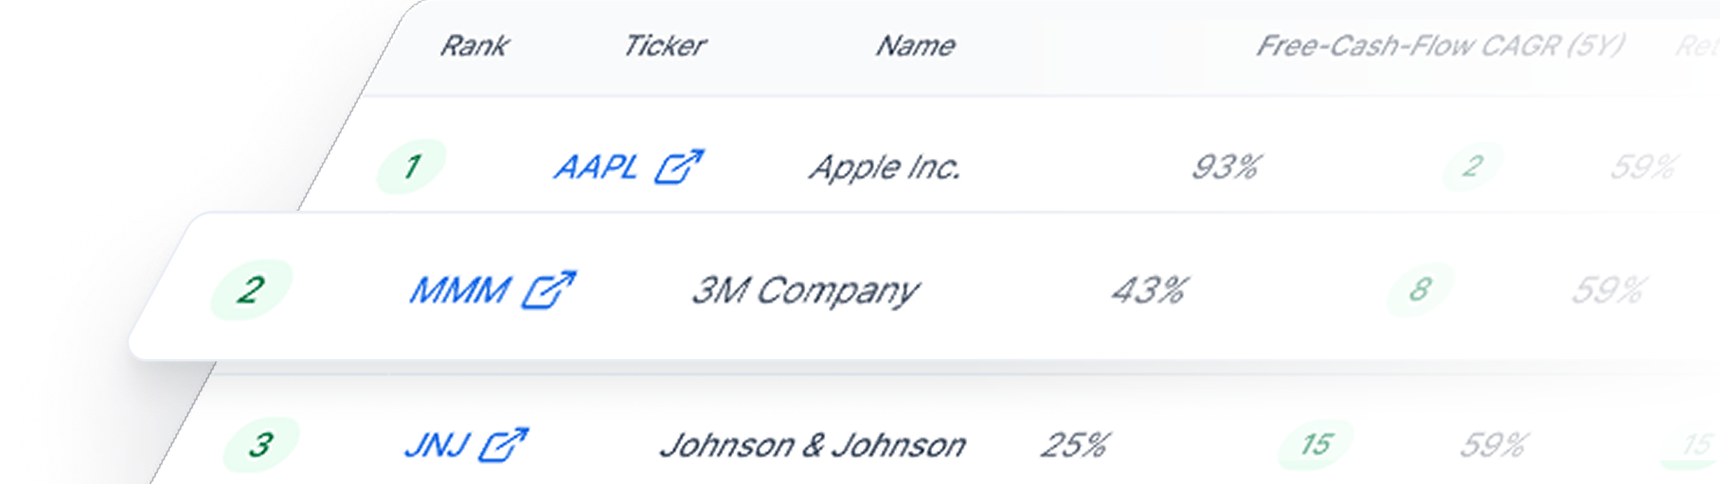Click the 43% cash-flow value for 3M
Screen dimensions: 1720x484
coord(1149,290)
